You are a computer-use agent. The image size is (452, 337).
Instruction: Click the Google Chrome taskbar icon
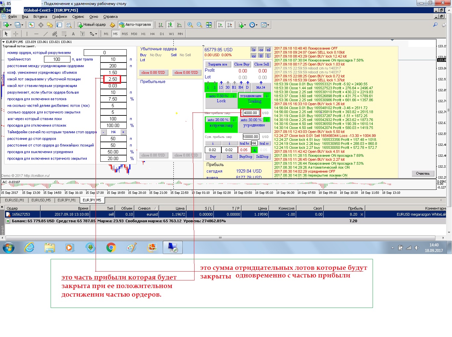click(x=111, y=247)
